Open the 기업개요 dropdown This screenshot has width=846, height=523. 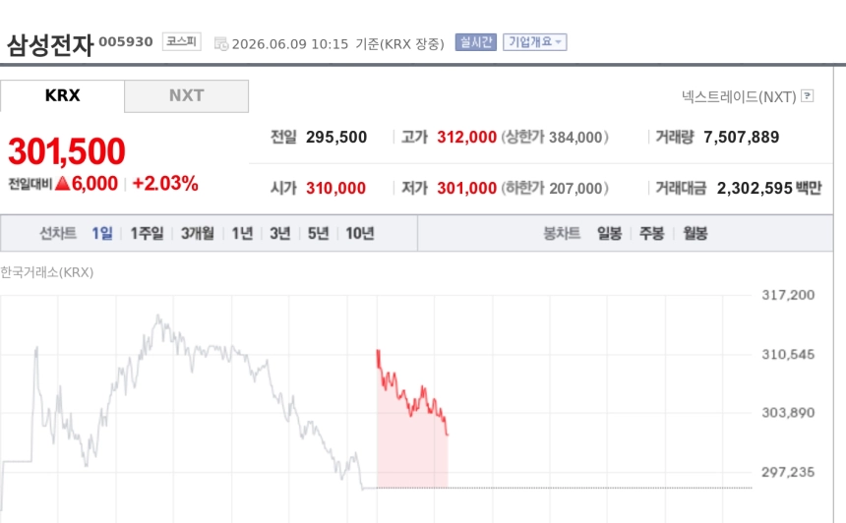(x=535, y=42)
